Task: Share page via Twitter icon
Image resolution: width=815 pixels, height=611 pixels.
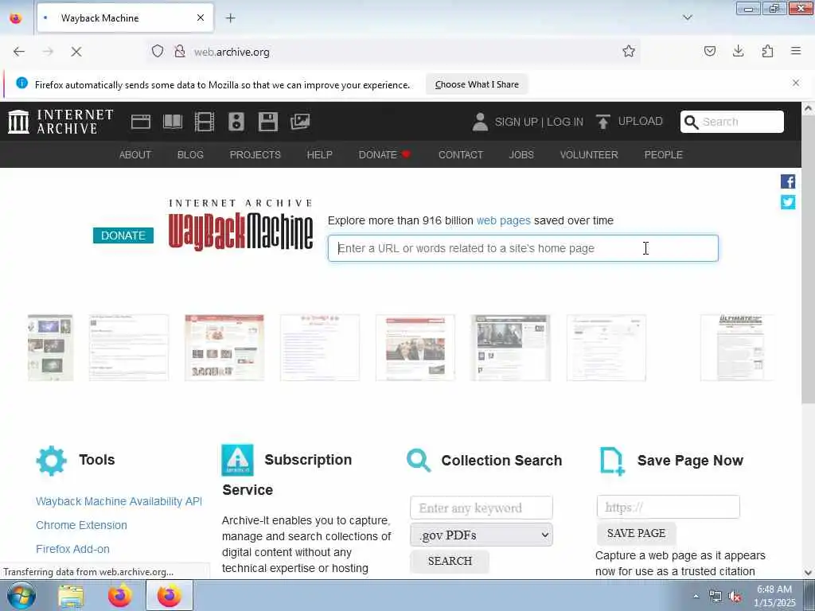Action: [x=787, y=202]
